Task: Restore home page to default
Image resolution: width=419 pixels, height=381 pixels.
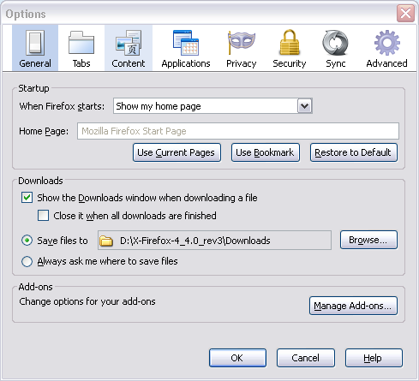Action: click(x=354, y=152)
